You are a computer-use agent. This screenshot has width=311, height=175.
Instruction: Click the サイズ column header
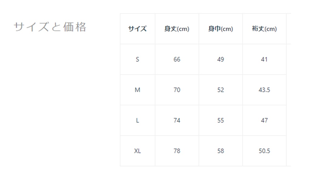coord(137,29)
